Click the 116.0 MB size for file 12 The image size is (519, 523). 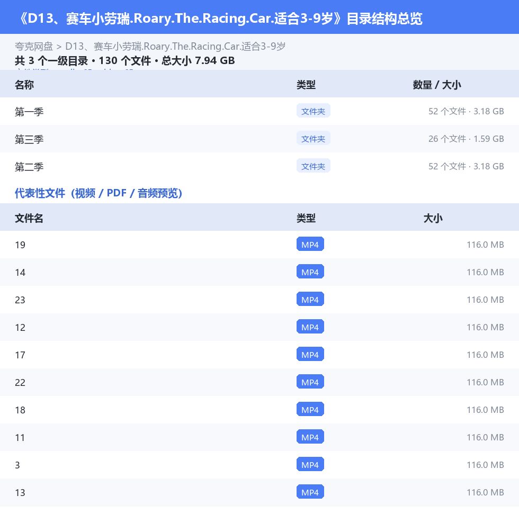pyautogui.click(x=485, y=328)
